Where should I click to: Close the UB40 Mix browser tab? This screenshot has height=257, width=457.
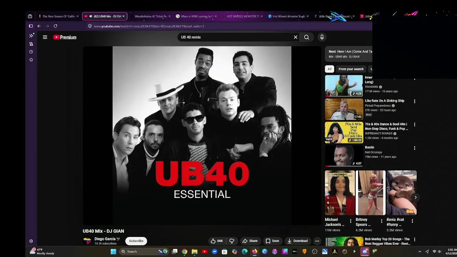[124, 16]
